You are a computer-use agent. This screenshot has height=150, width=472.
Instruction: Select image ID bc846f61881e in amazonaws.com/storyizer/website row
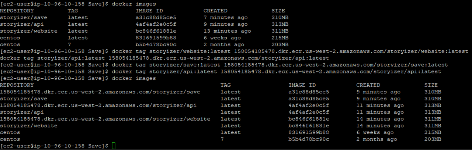coord(309,119)
